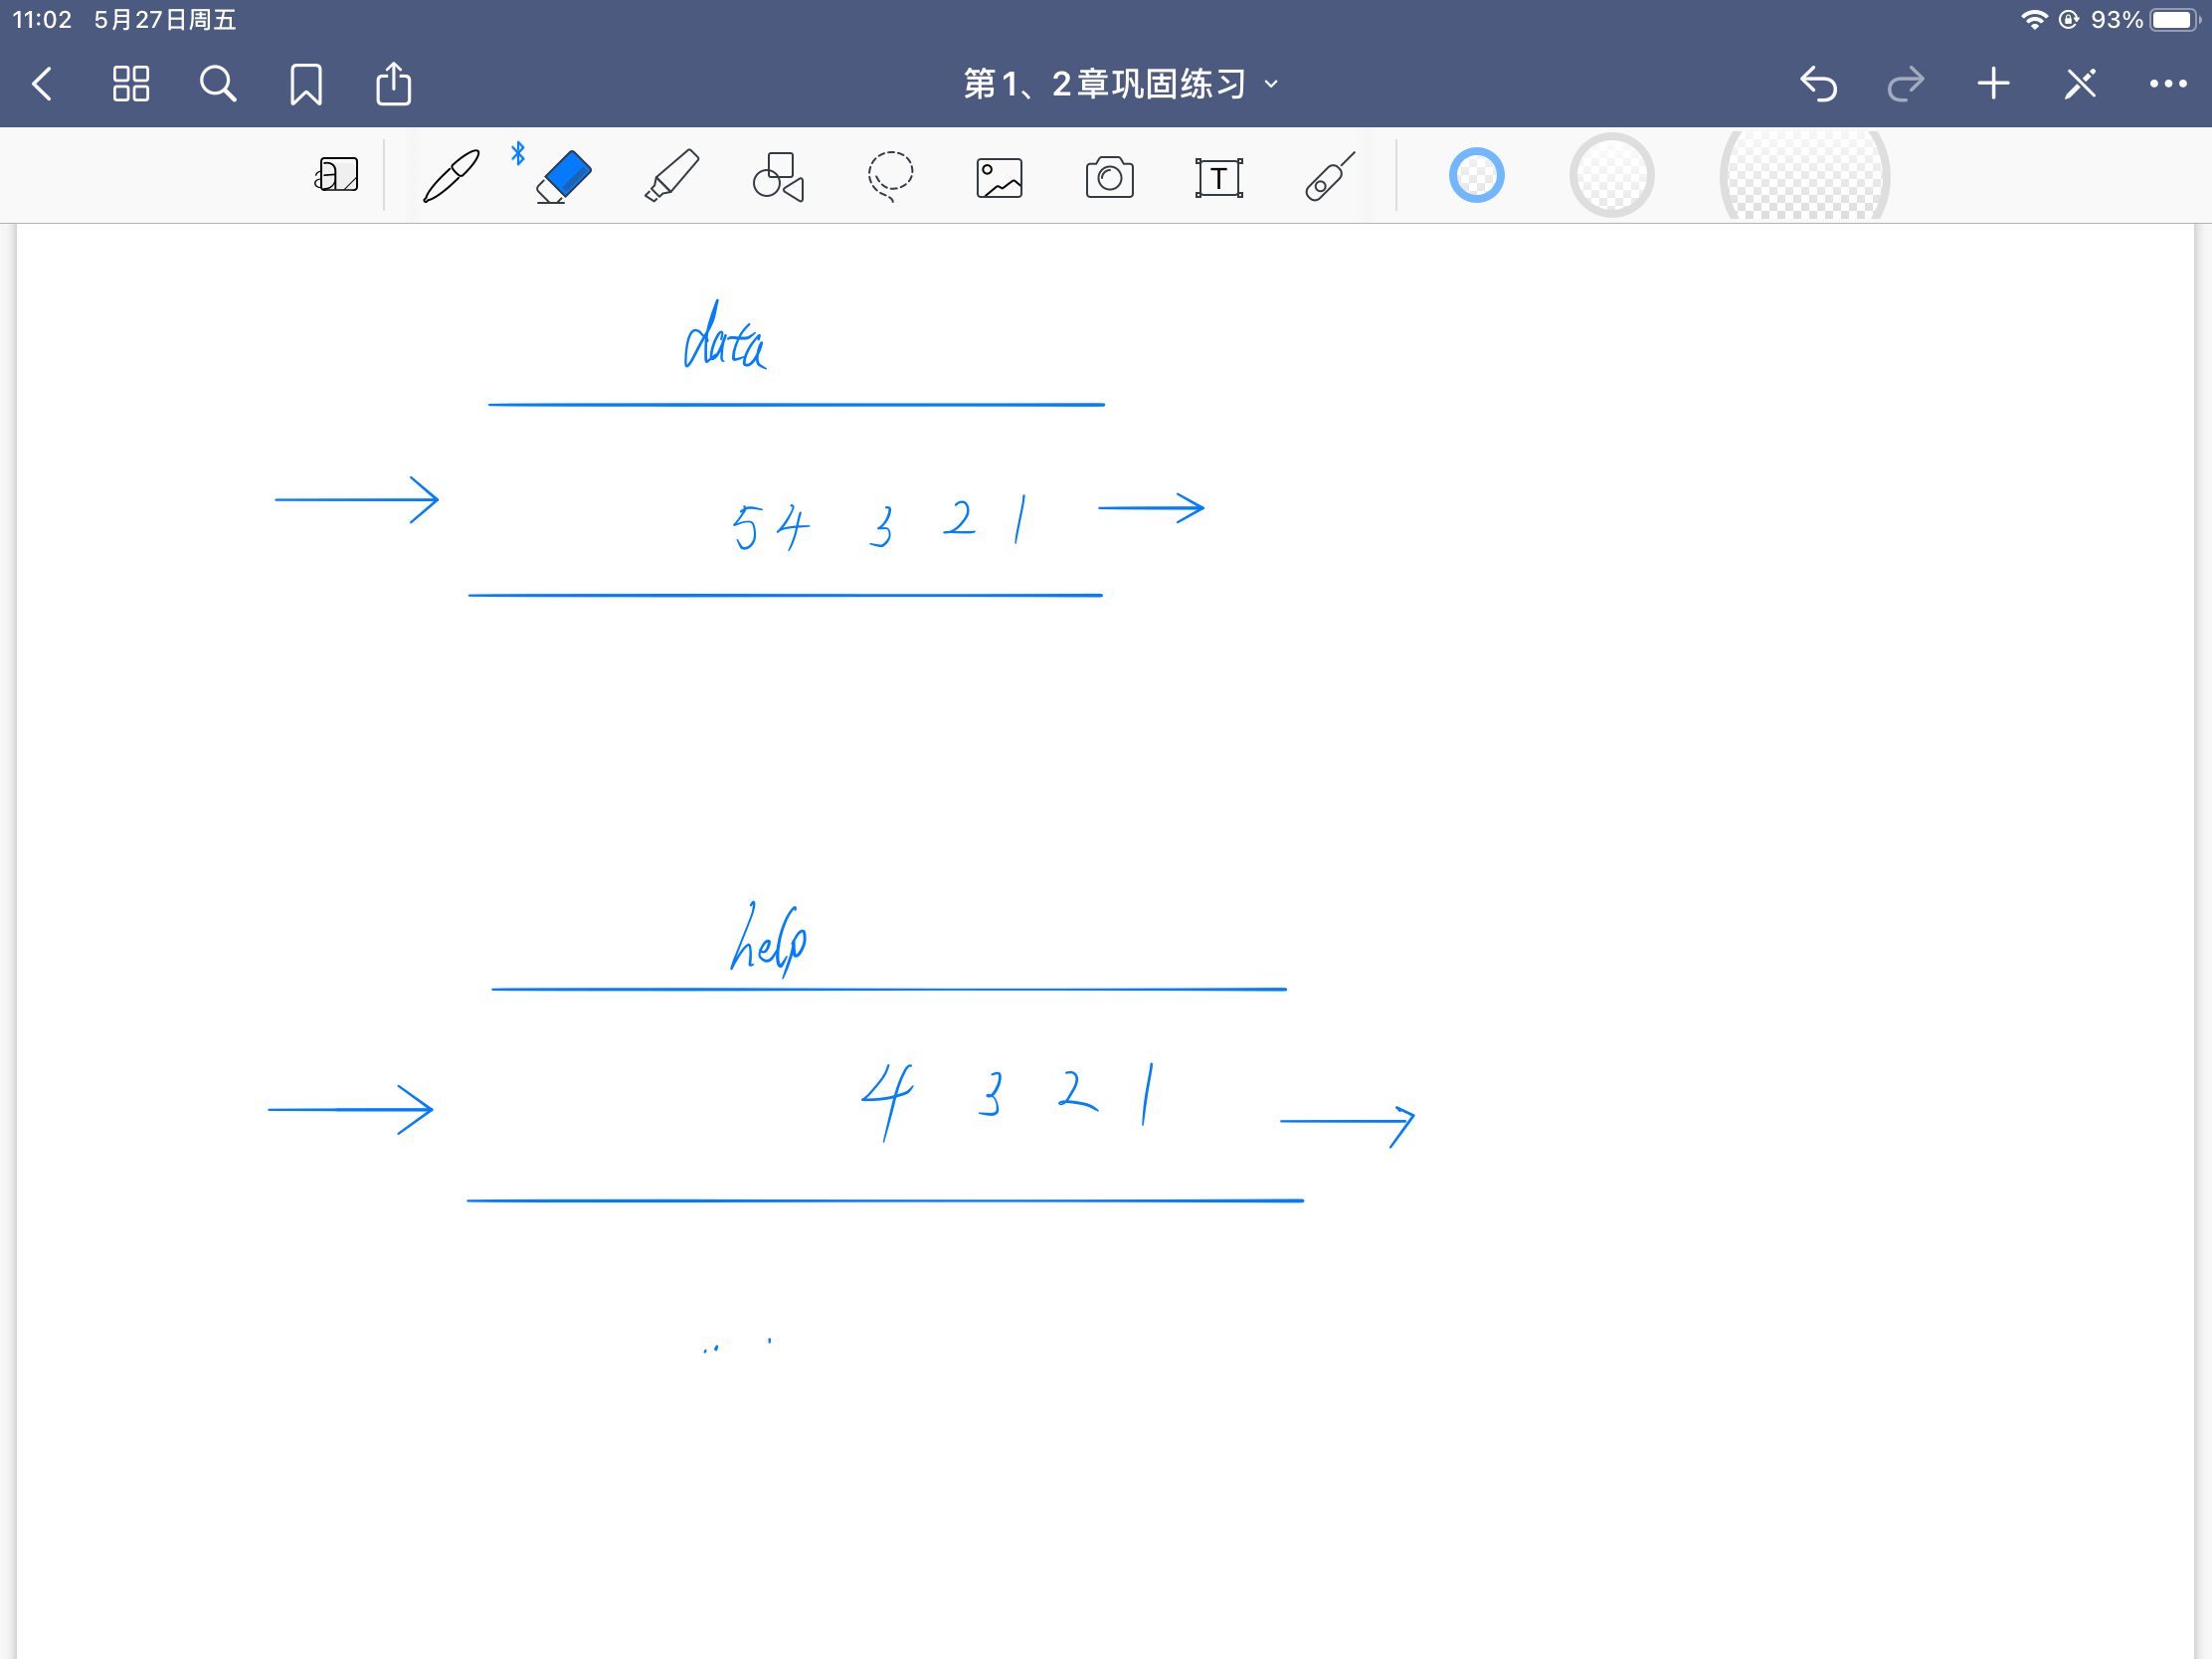Open the share export menu
Screen dimensions: 2212x1659
pos(394,83)
